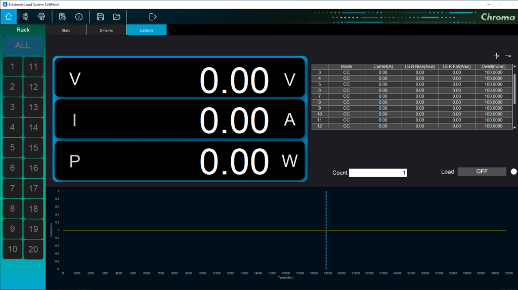Open the settings gear icon
The image size is (518, 290).
pyautogui.click(x=25, y=17)
